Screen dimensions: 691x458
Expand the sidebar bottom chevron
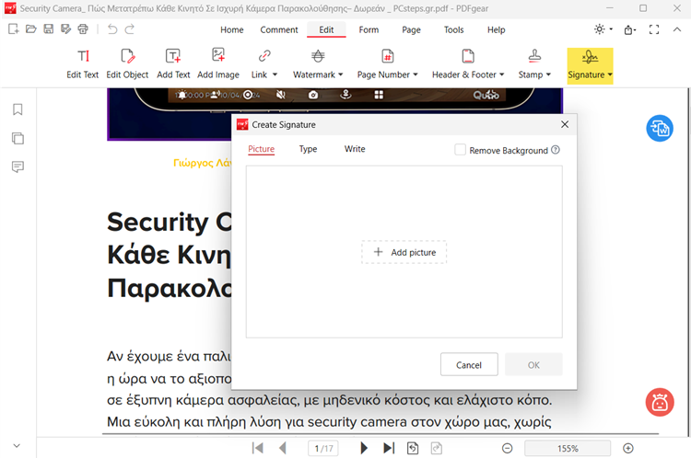[x=17, y=446]
